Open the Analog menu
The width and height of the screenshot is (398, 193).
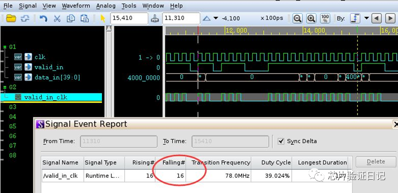[x=106, y=6]
